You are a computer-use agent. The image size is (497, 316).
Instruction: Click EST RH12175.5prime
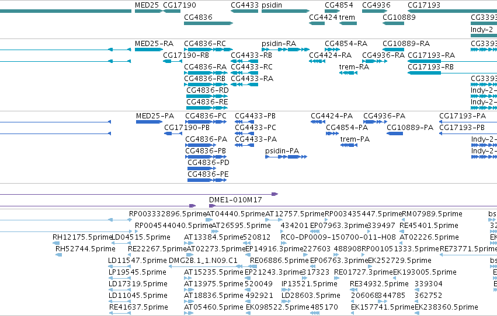pos(83,237)
